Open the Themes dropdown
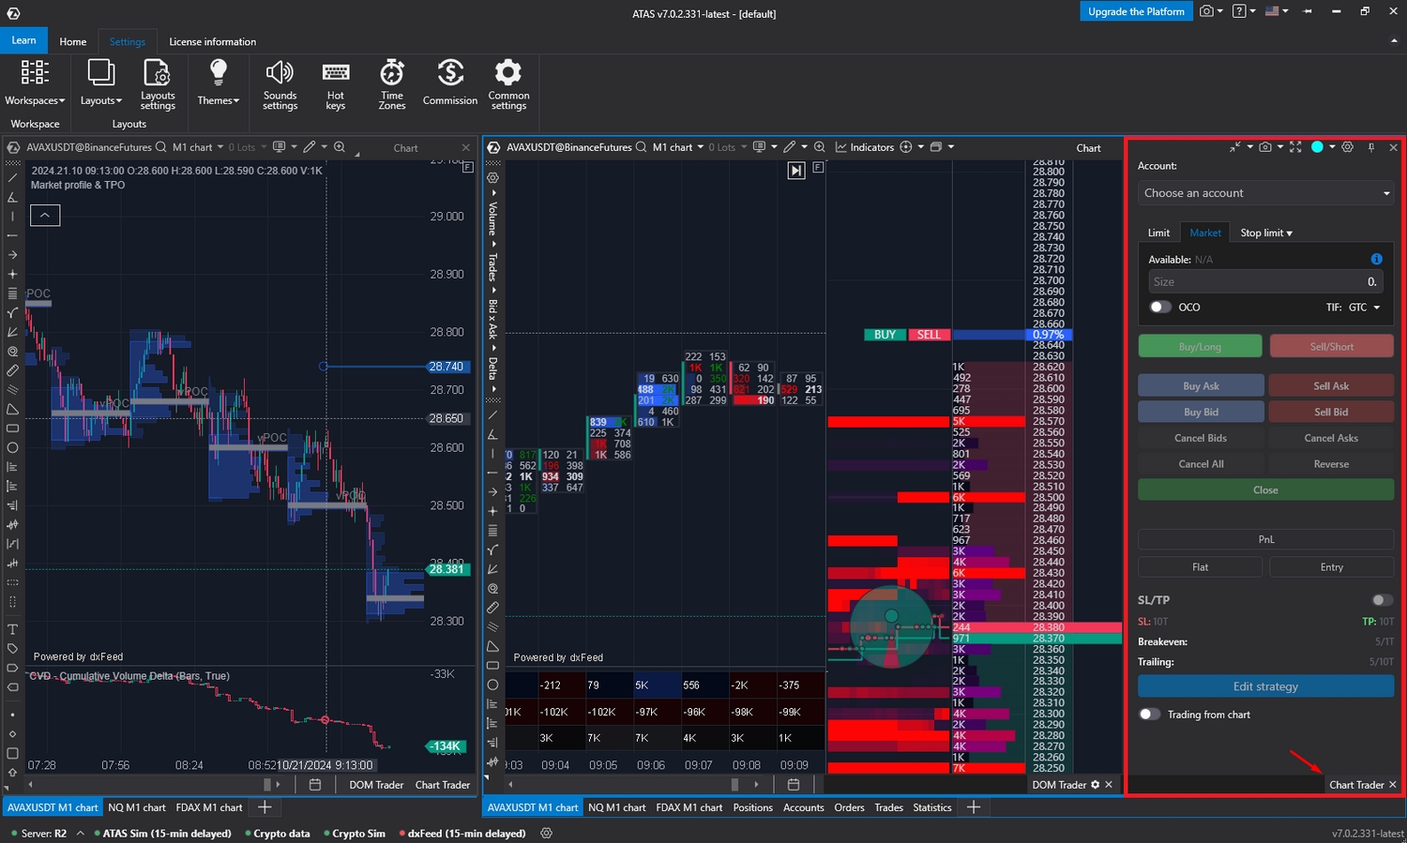This screenshot has width=1407, height=843. coord(218,85)
